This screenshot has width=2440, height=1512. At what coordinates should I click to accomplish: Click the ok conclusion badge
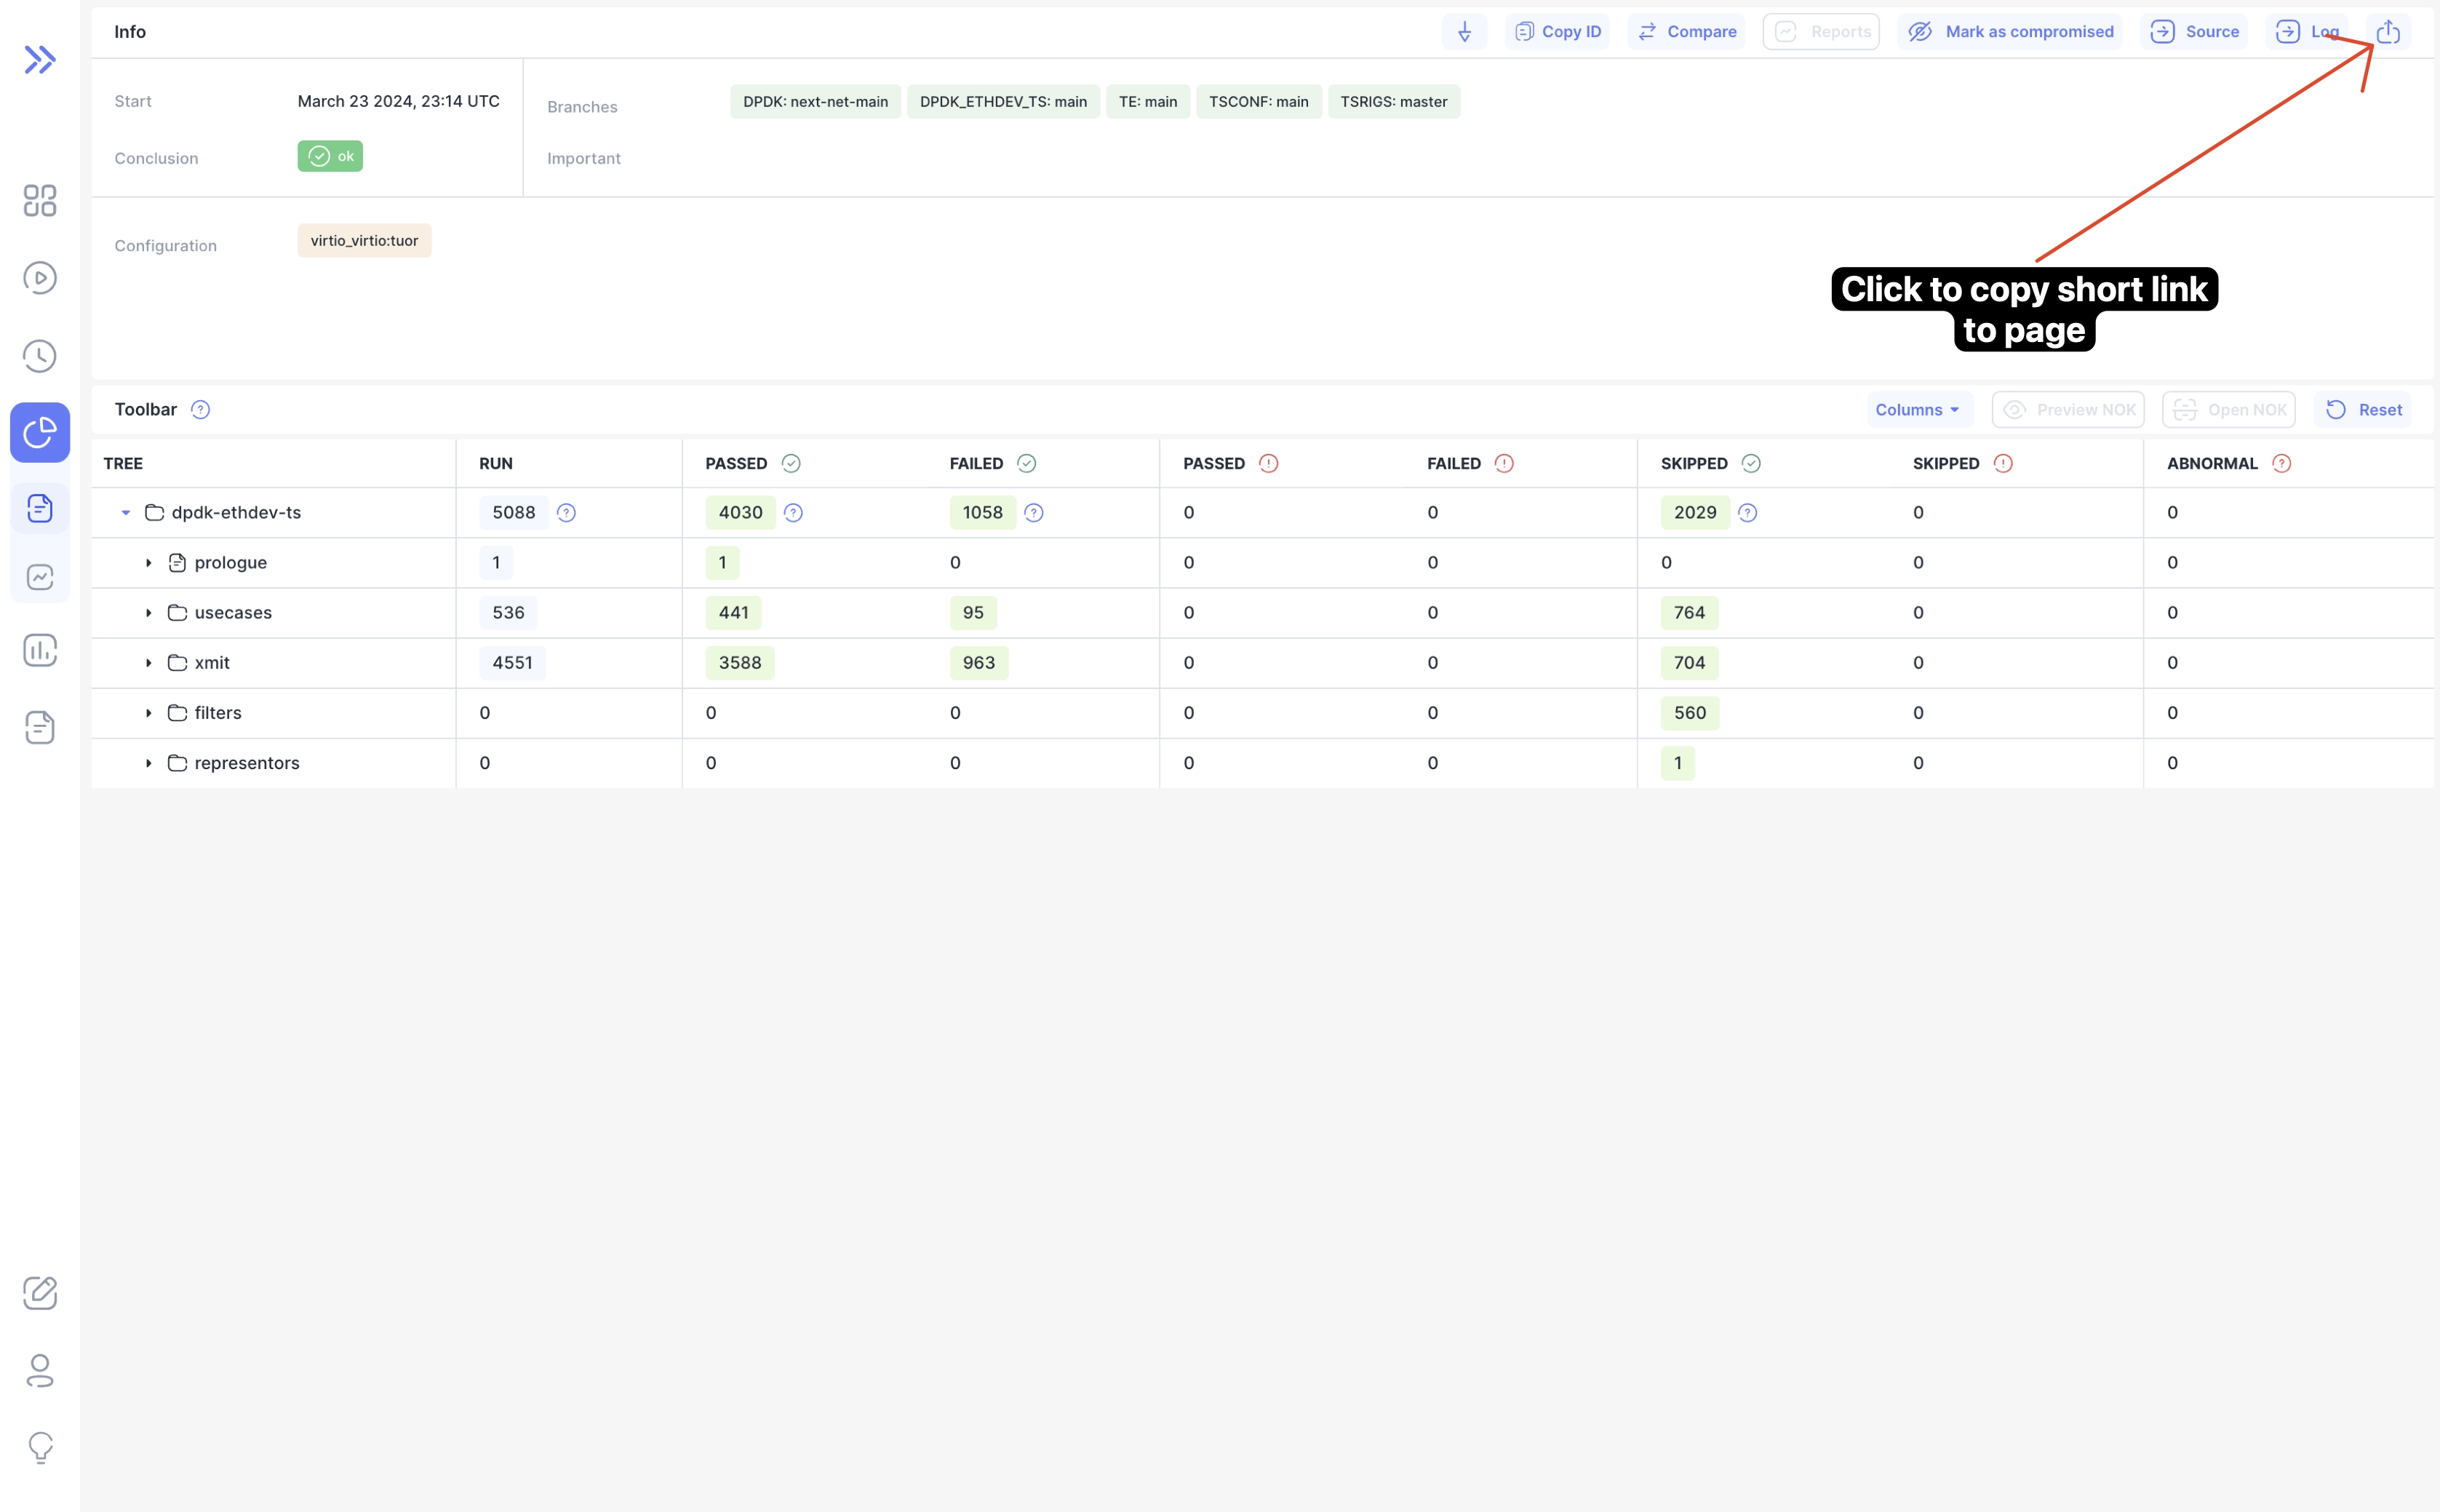[x=330, y=156]
